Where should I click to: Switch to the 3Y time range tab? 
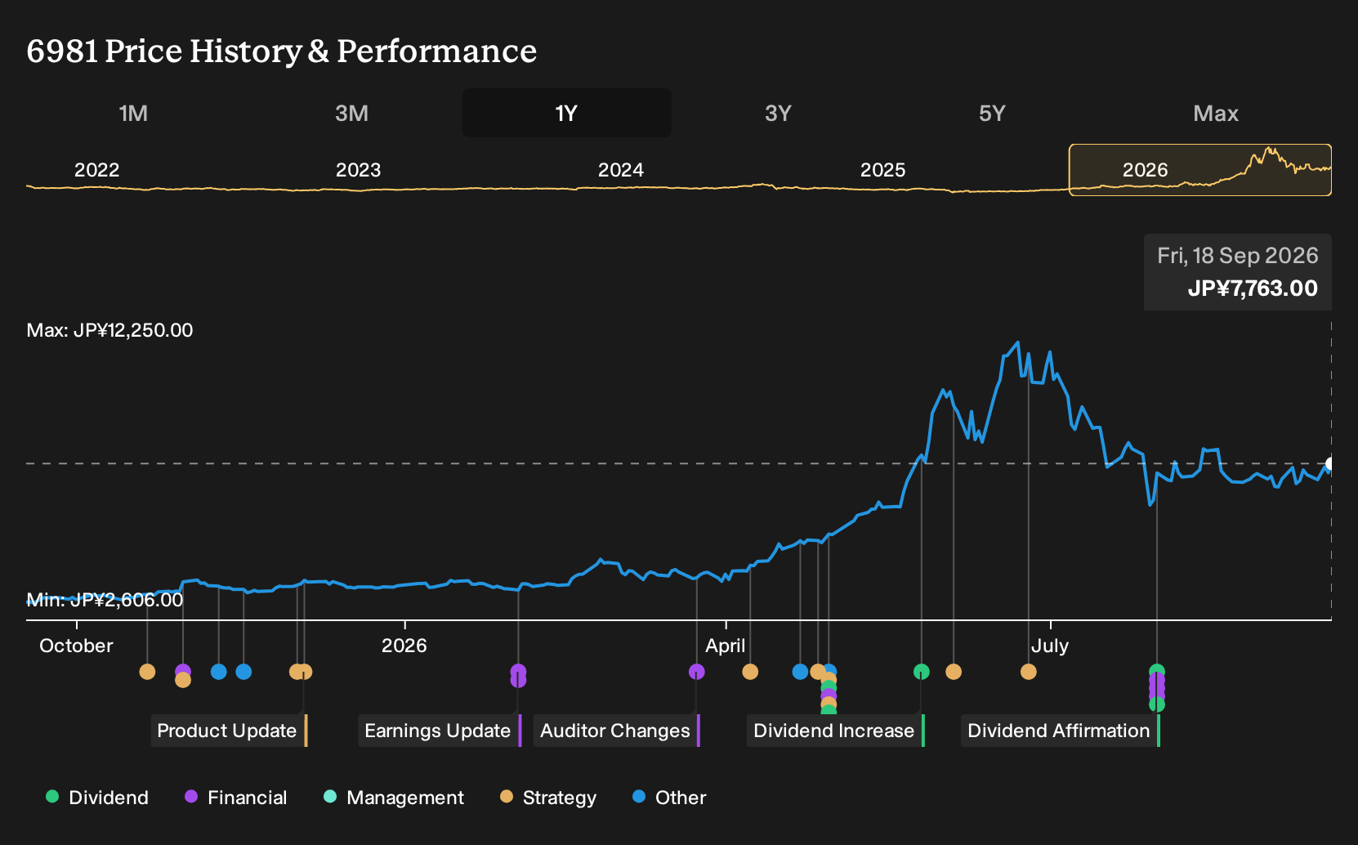(x=778, y=113)
